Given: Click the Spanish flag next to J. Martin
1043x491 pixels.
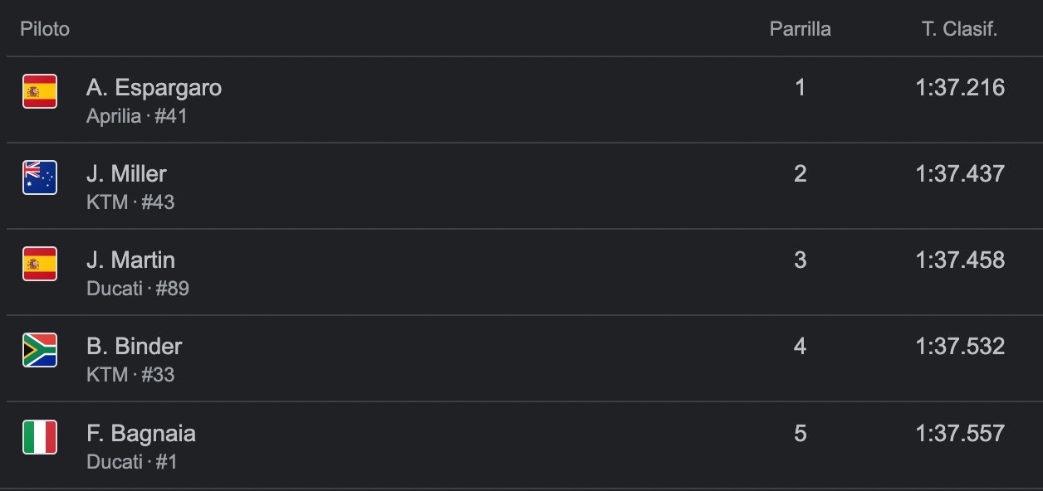Looking at the screenshot, I should [40, 264].
